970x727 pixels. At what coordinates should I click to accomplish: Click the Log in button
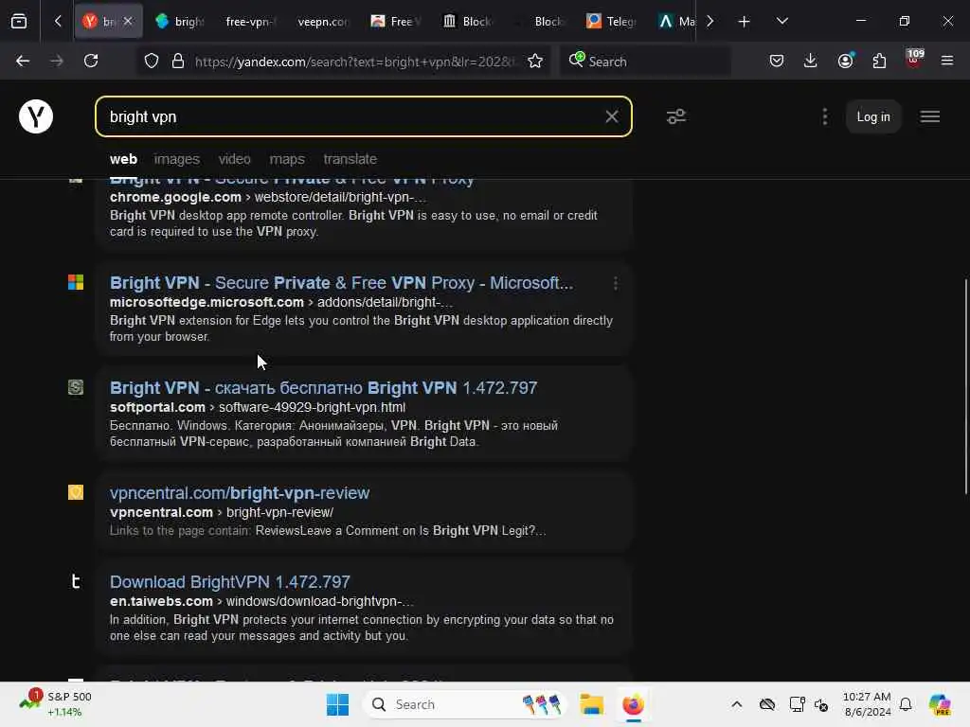click(x=872, y=116)
